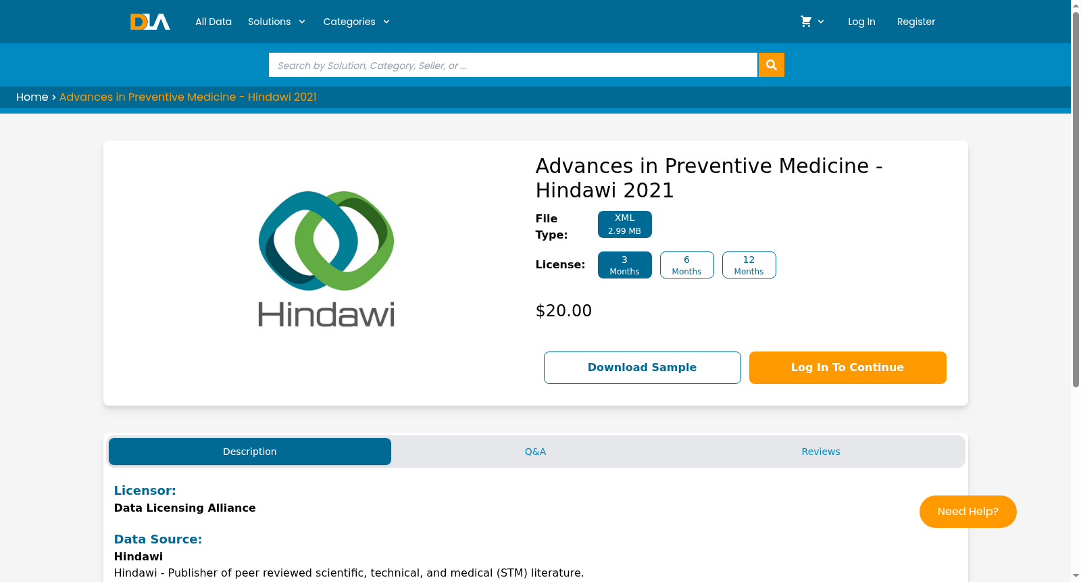
Task: Click the product title heading
Action: click(709, 178)
